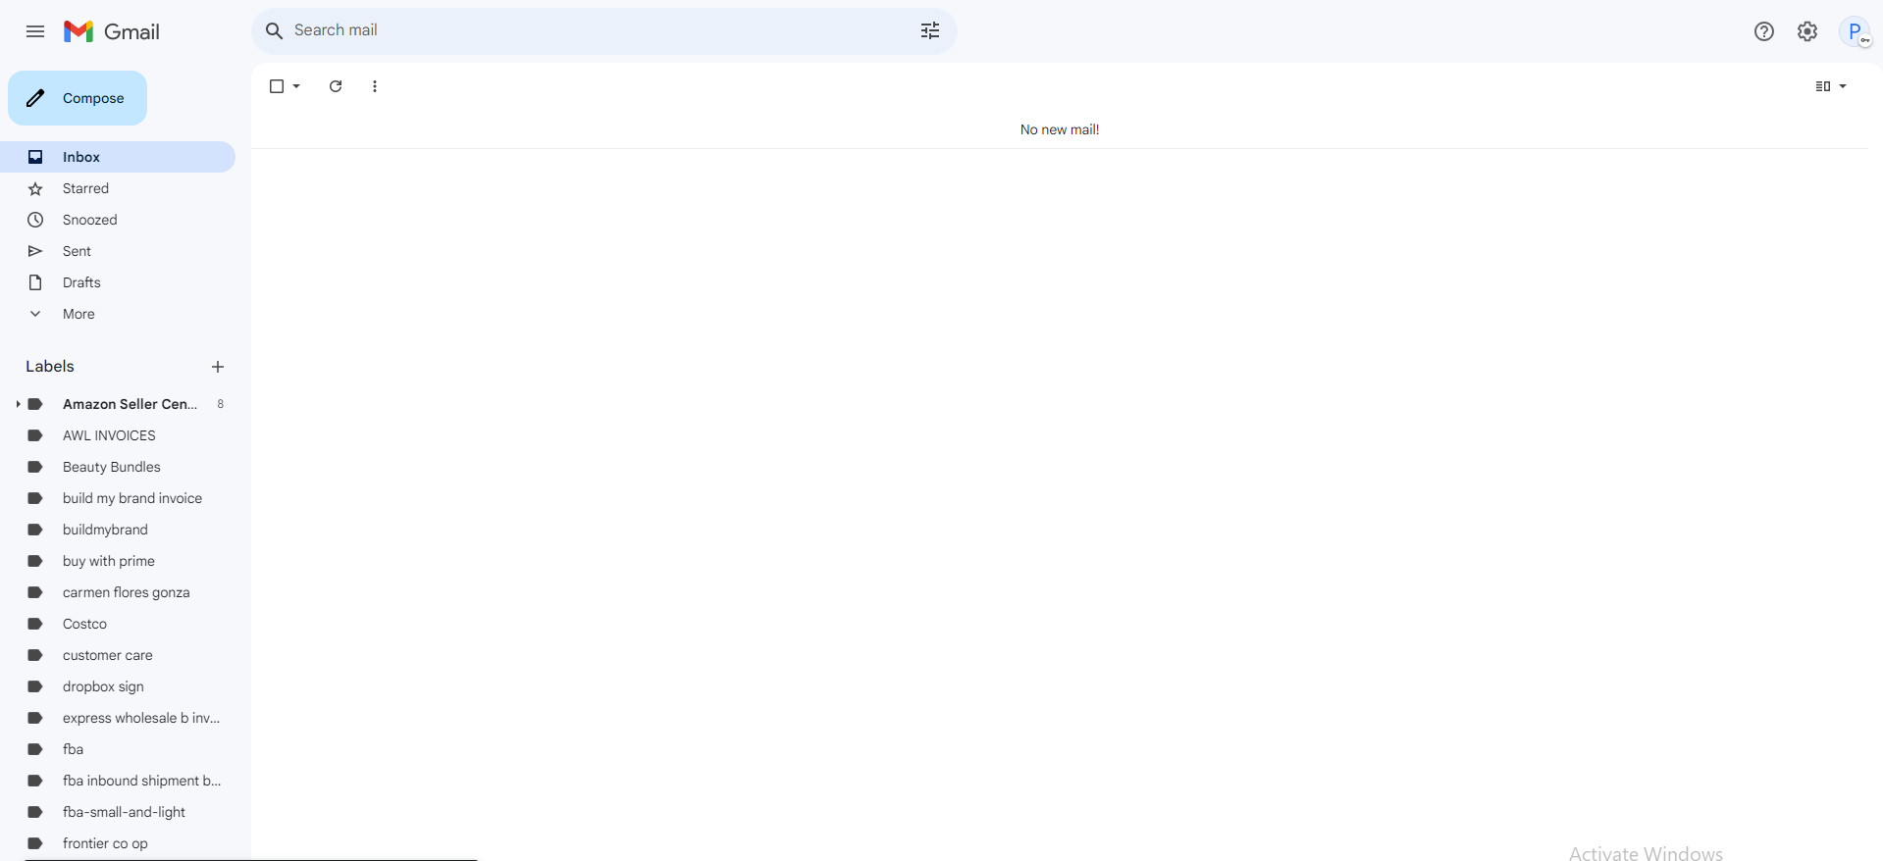Expand the More folders list
The image size is (1883, 861).
pyautogui.click(x=118, y=314)
